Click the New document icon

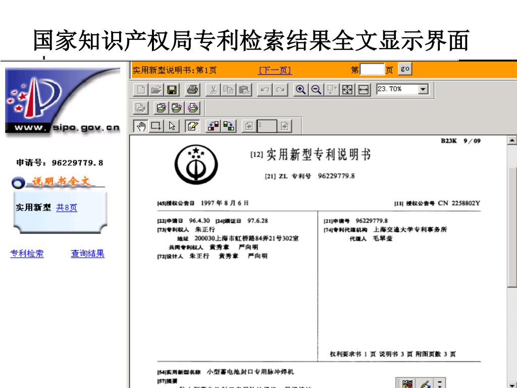click(141, 90)
